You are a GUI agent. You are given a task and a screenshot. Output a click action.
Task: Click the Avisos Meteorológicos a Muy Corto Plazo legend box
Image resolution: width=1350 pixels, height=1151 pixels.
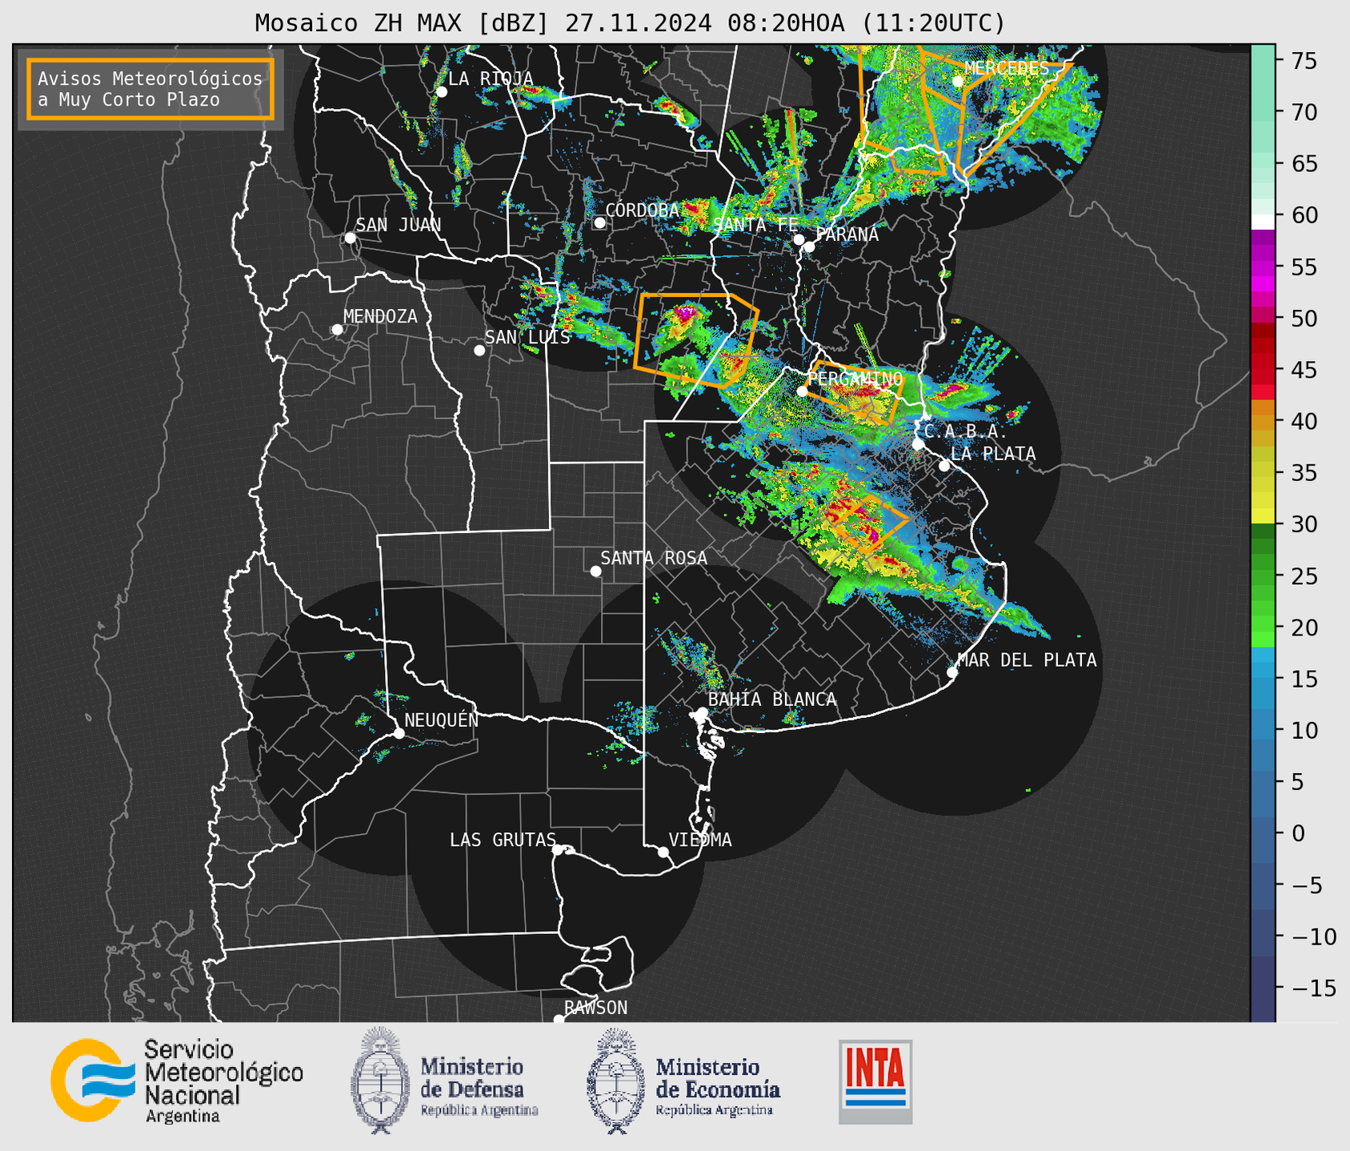(150, 89)
